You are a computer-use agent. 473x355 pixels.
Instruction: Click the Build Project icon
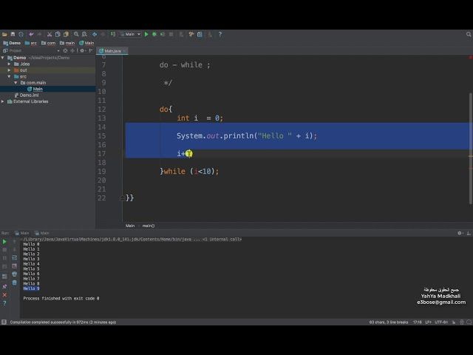coord(113,35)
